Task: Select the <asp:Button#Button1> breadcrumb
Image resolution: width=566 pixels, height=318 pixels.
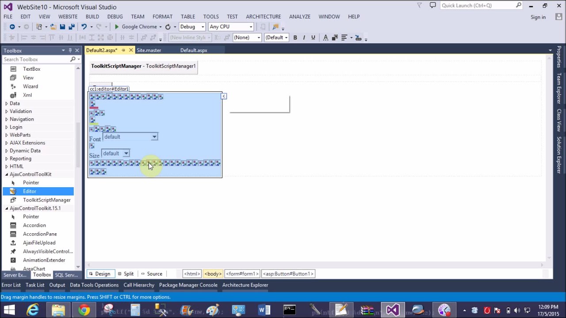Action: pos(288,274)
